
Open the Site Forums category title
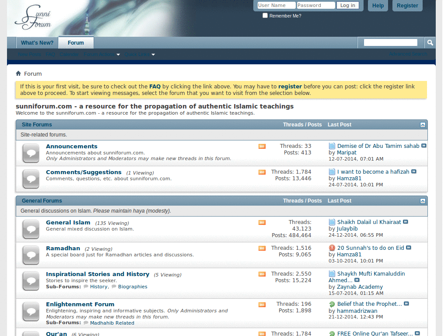point(37,125)
